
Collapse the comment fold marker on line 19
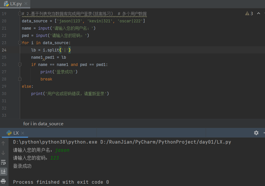pyautogui.click(x=19, y=13)
